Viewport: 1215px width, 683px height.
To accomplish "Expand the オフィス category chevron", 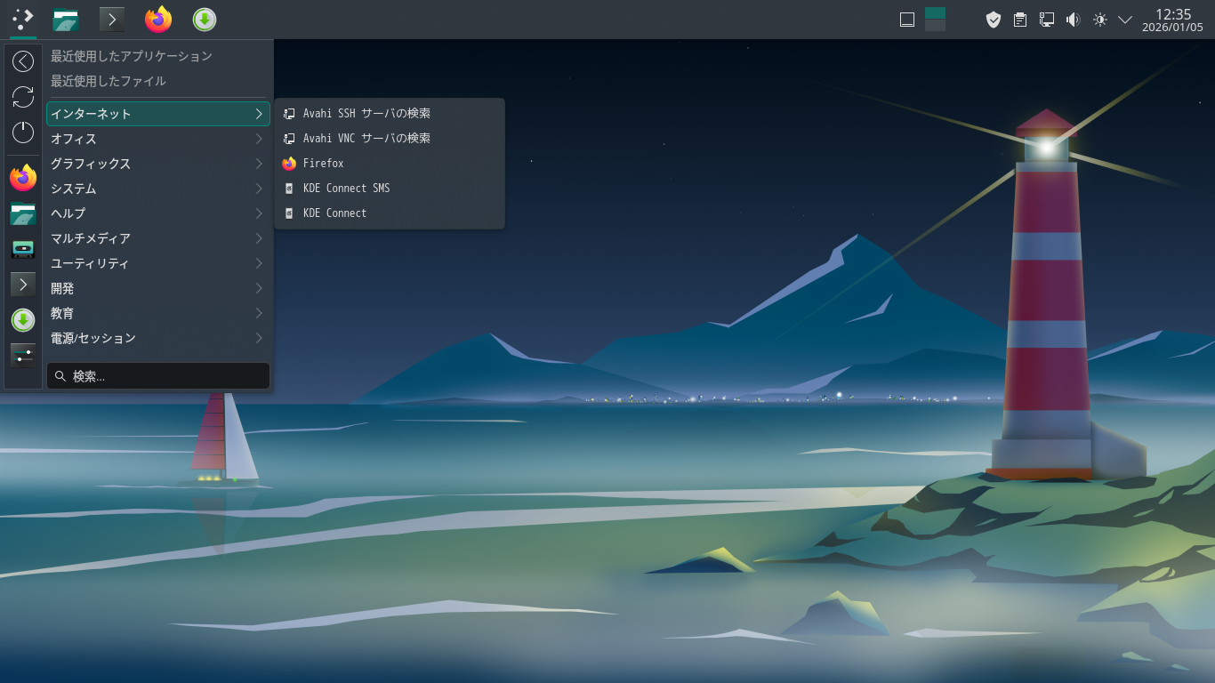I will pos(259,139).
